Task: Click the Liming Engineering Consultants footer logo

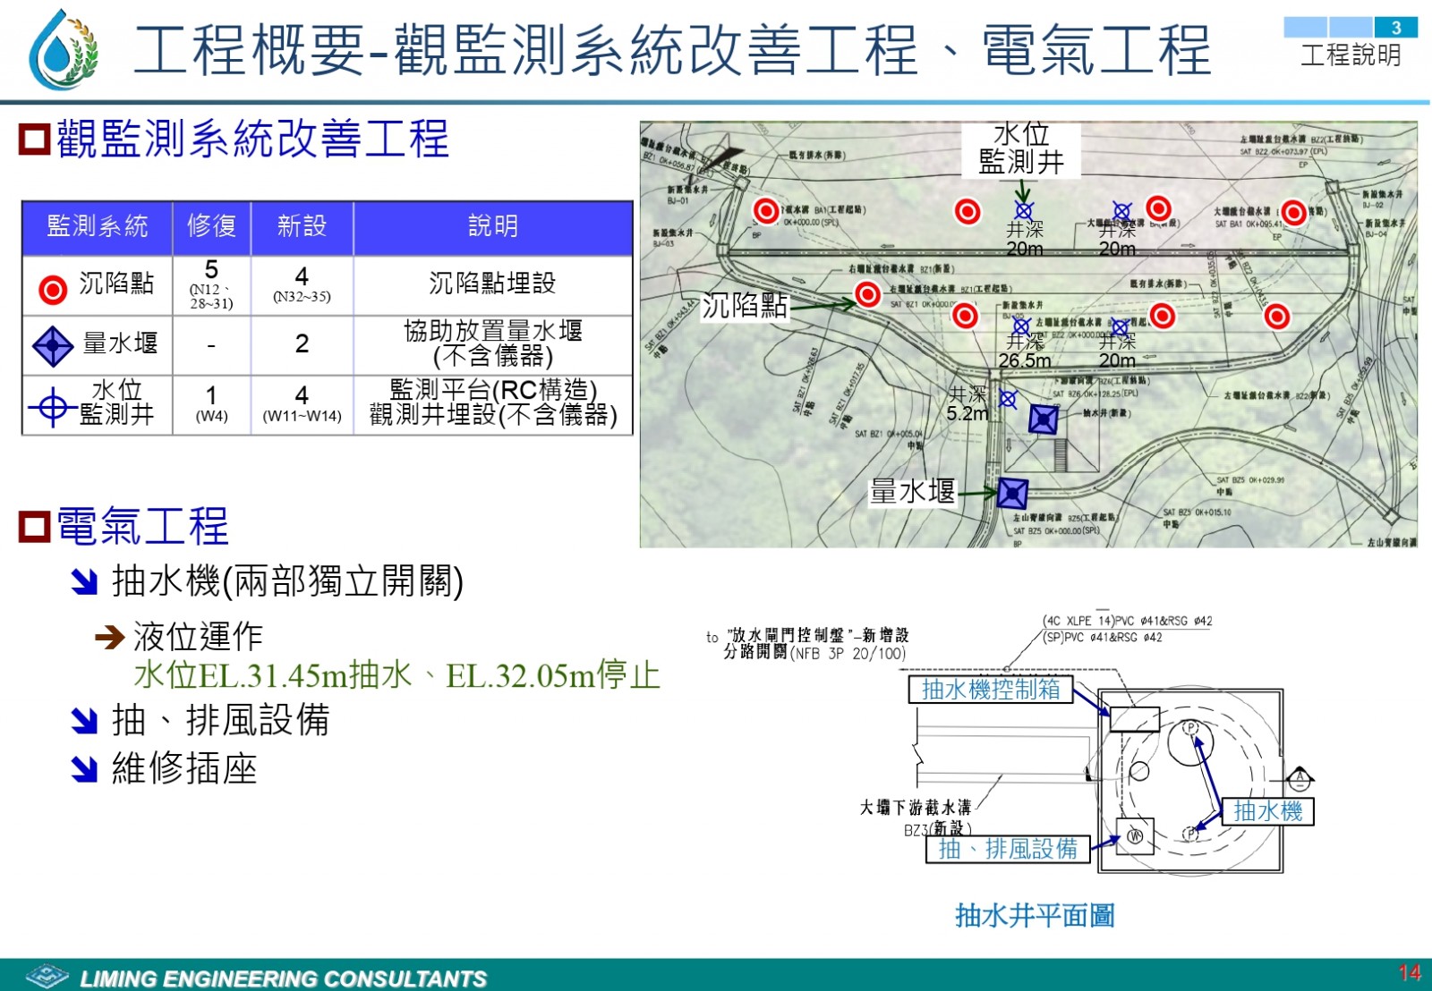Action: (47, 976)
